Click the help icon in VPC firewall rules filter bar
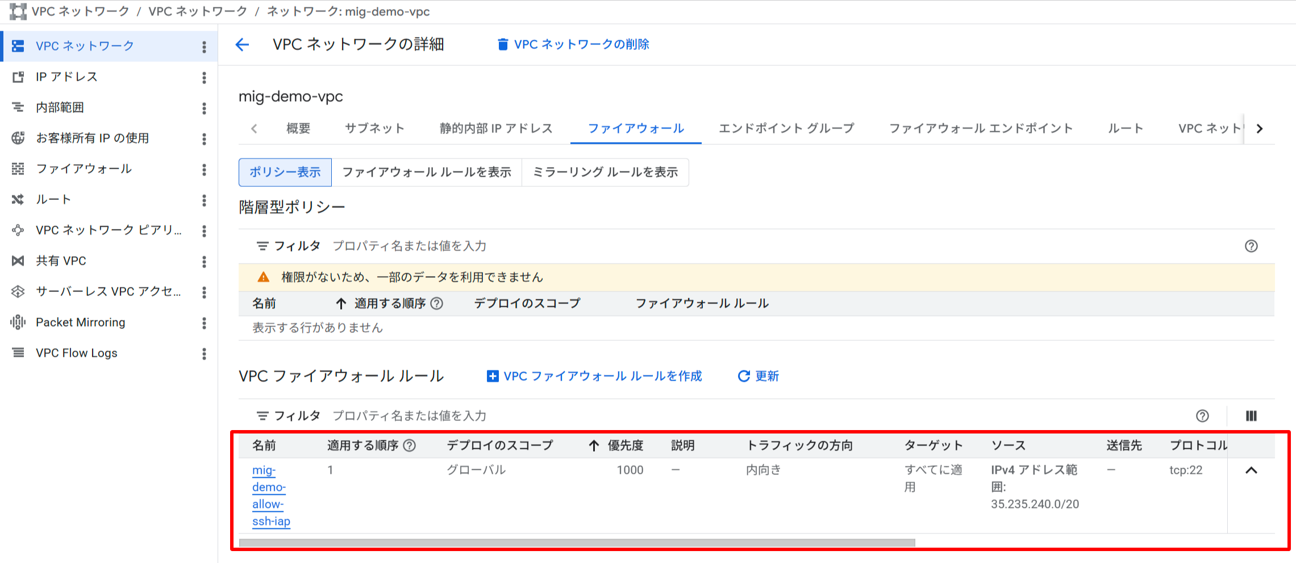 click(1202, 416)
